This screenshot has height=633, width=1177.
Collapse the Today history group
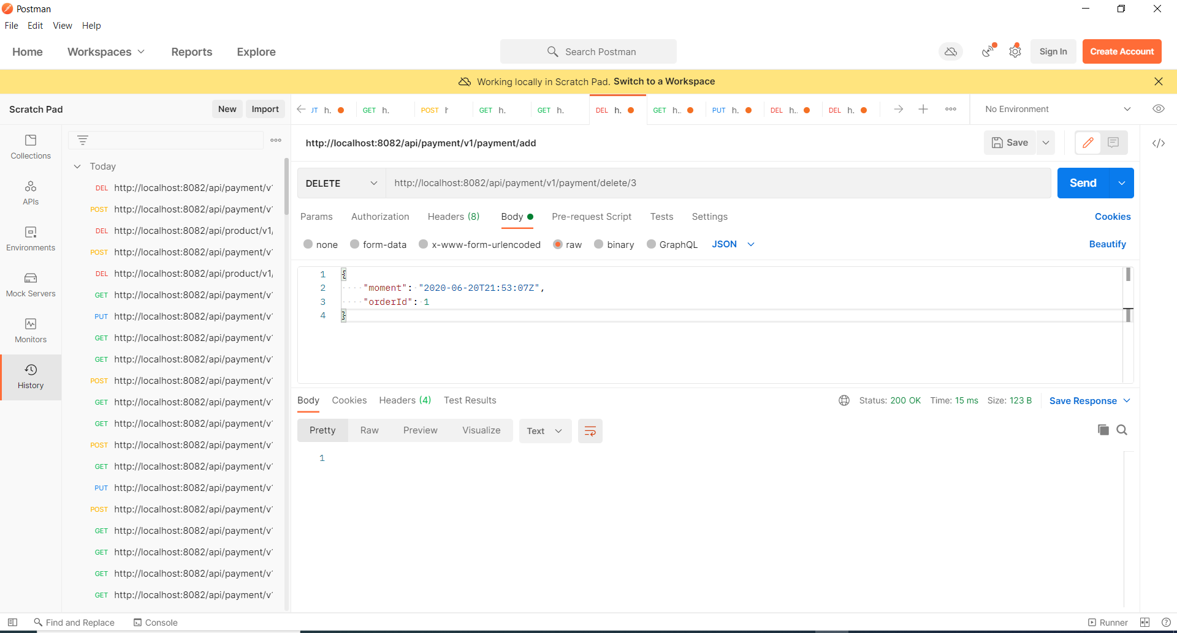[x=77, y=167]
